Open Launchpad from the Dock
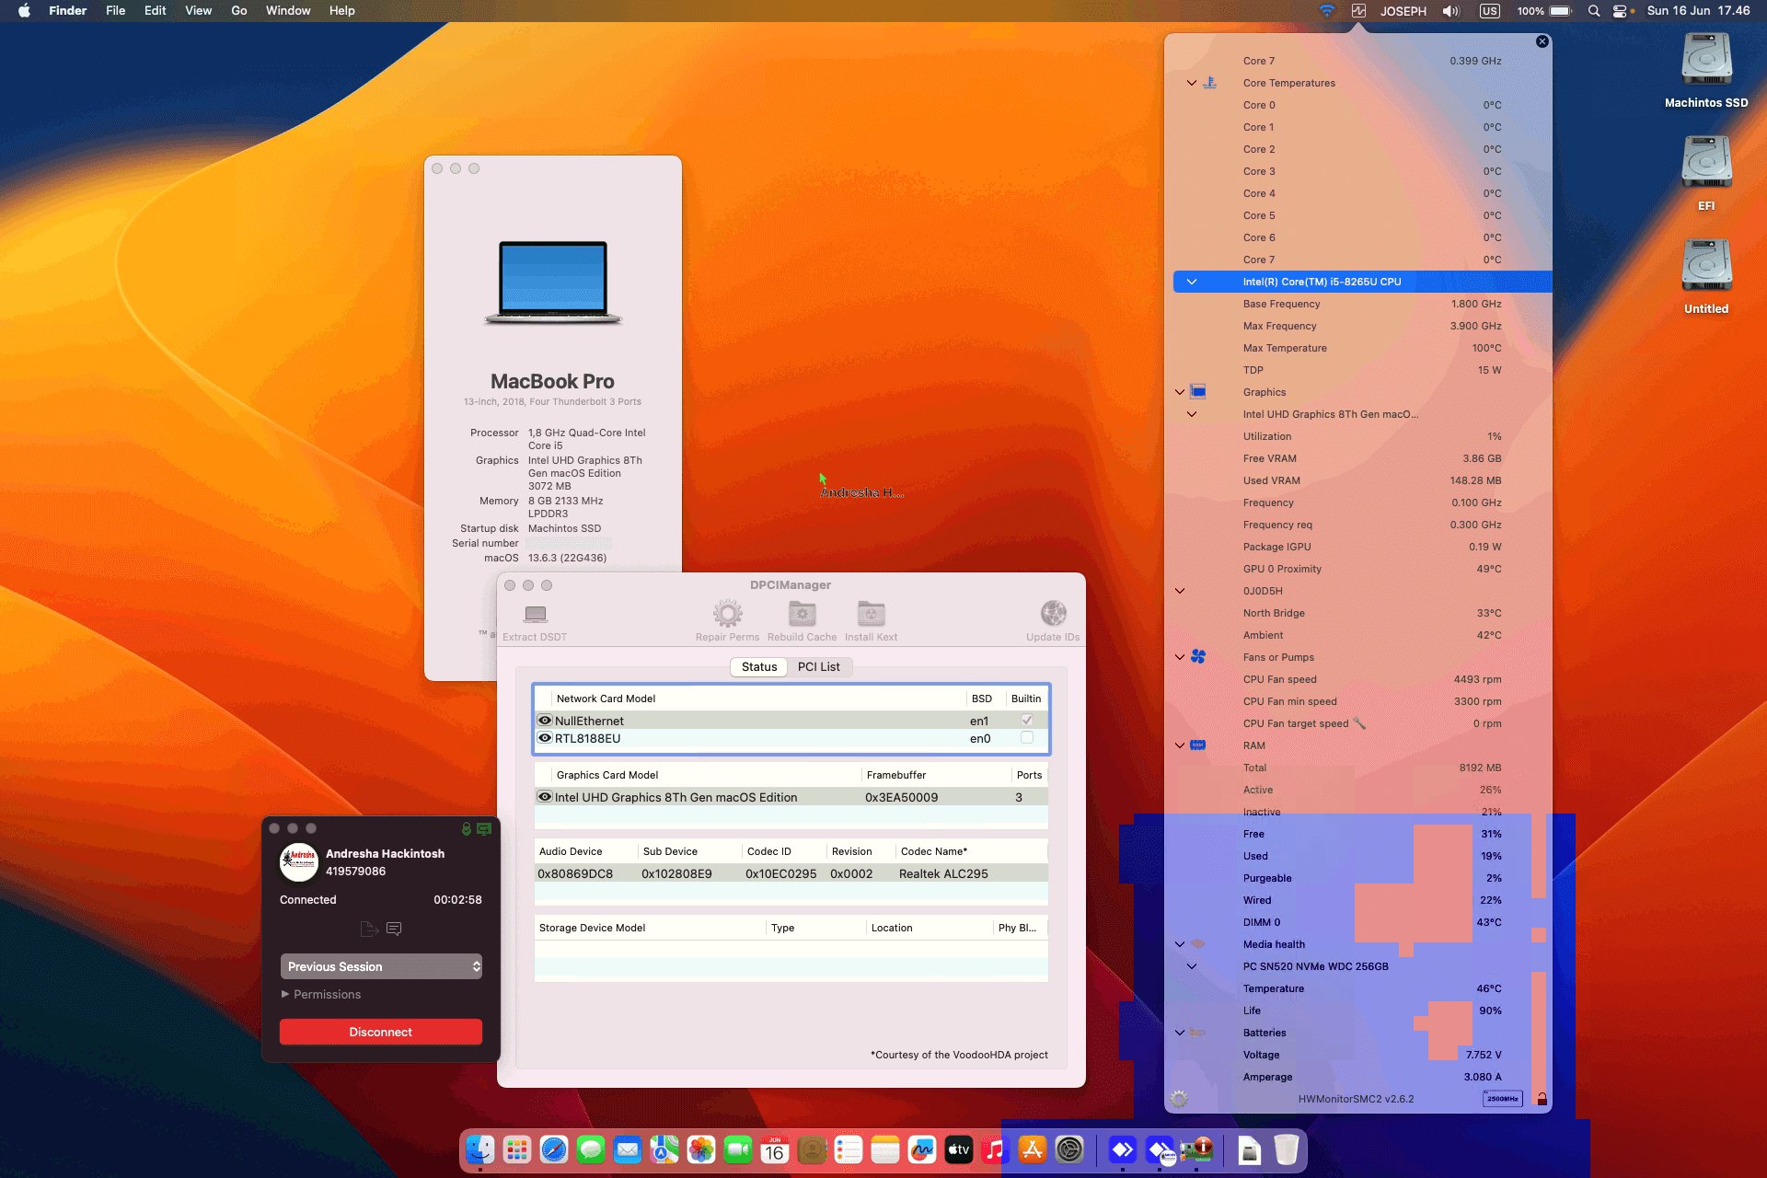 (x=517, y=1149)
